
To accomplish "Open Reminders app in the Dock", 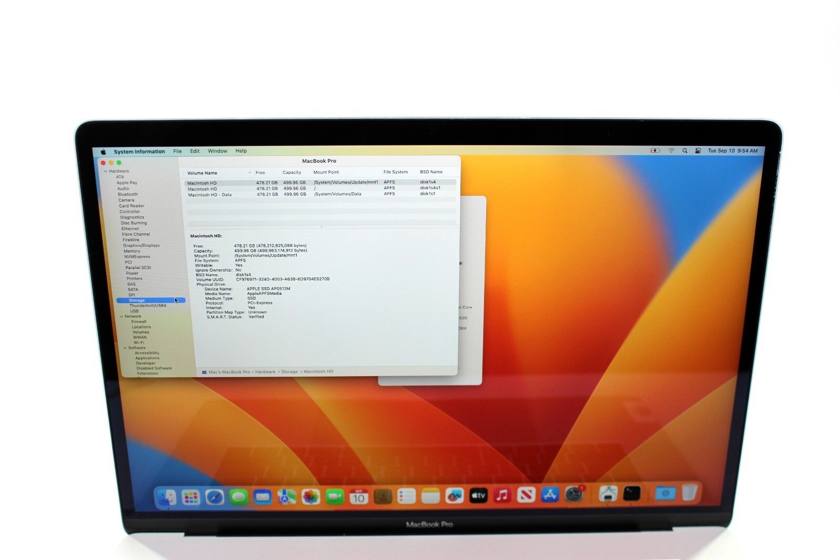I will pyautogui.click(x=406, y=496).
